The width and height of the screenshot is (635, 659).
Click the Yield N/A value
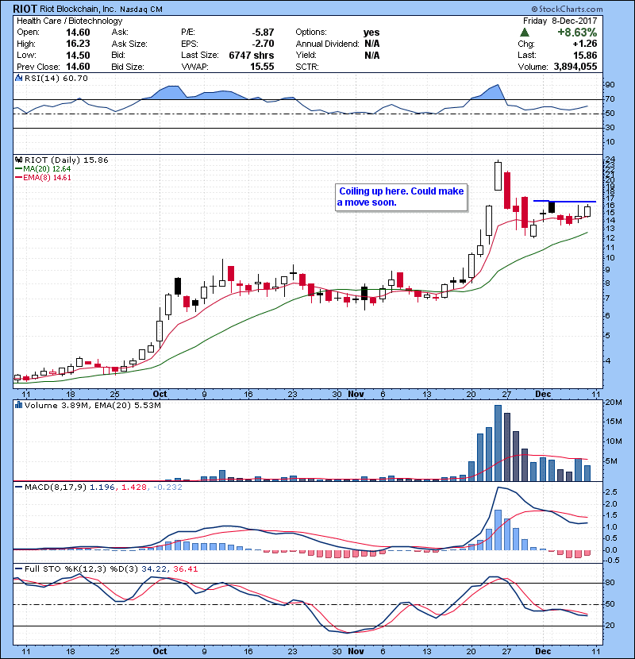click(372, 55)
